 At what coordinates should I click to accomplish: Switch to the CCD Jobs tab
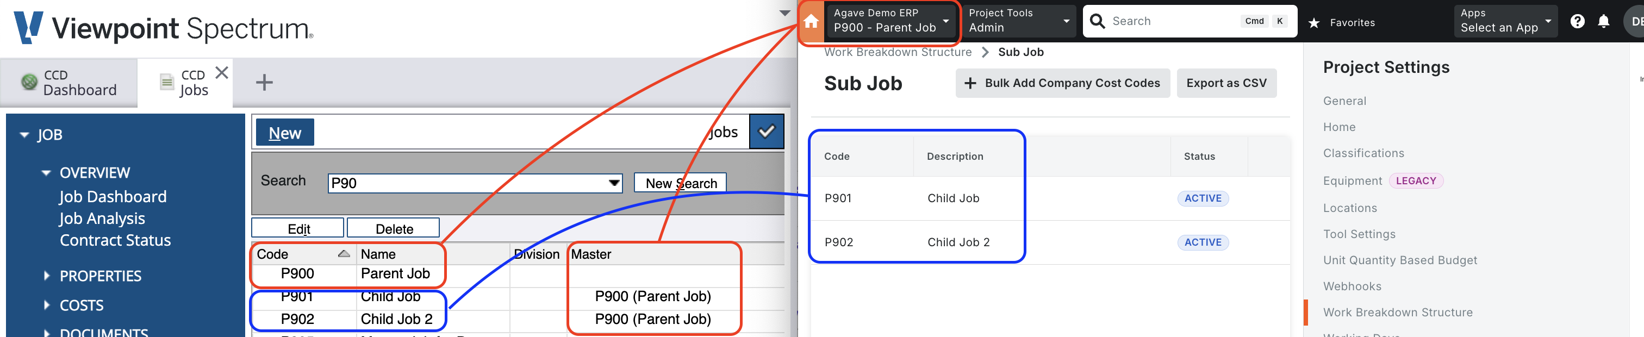tap(185, 83)
